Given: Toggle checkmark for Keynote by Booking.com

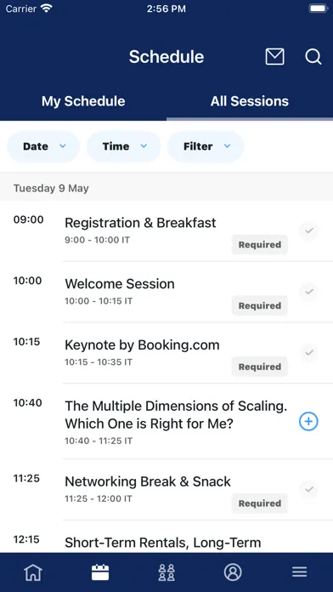Looking at the screenshot, I should click(309, 353).
